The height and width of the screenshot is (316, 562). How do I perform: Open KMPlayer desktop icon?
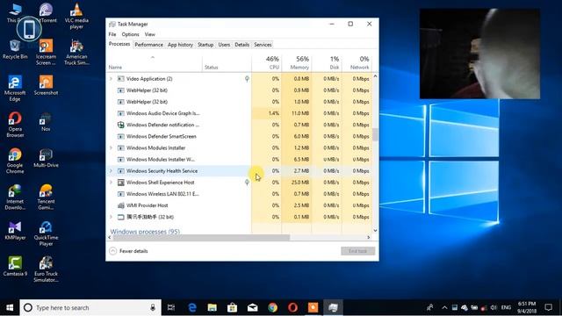coord(15,230)
